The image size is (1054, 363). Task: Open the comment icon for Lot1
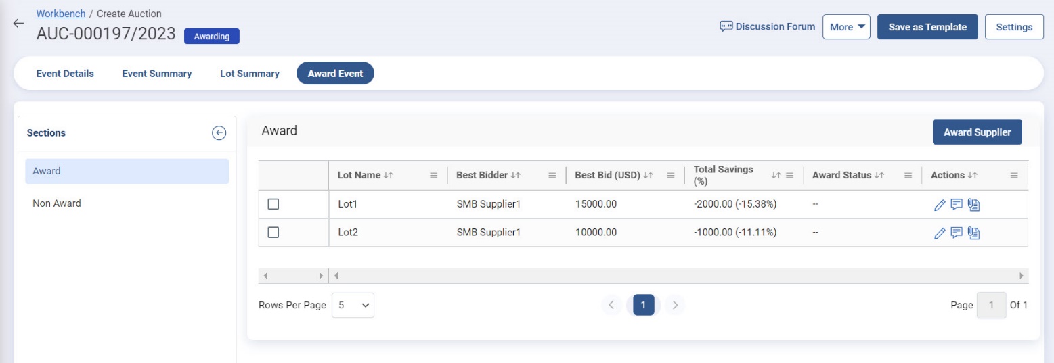[957, 205]
